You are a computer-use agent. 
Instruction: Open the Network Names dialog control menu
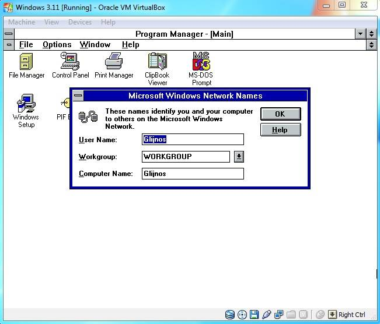pos(78,96)
